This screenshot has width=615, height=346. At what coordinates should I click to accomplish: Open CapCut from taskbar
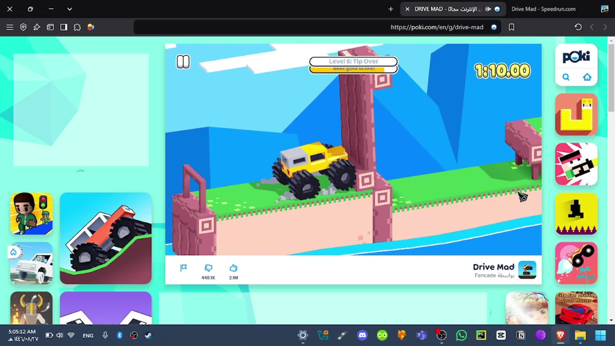(501, 335)
